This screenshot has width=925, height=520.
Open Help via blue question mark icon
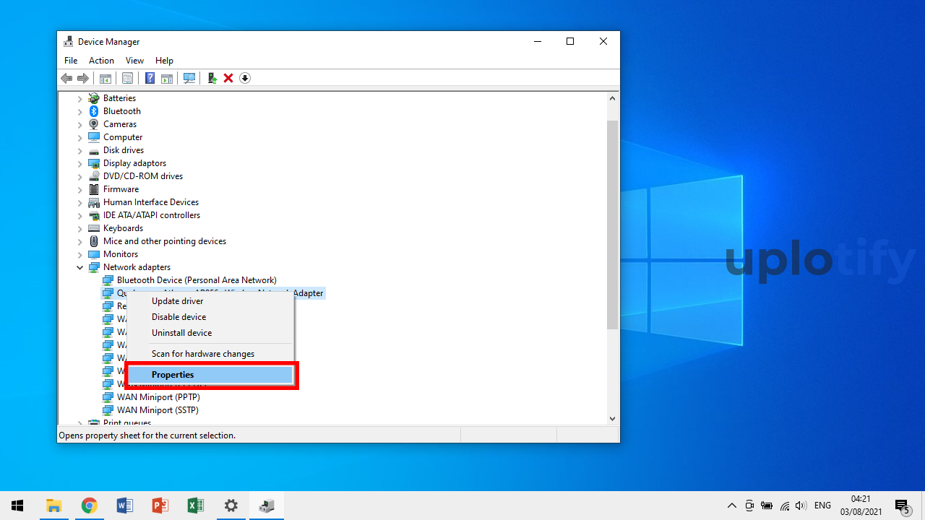(150, 78)
